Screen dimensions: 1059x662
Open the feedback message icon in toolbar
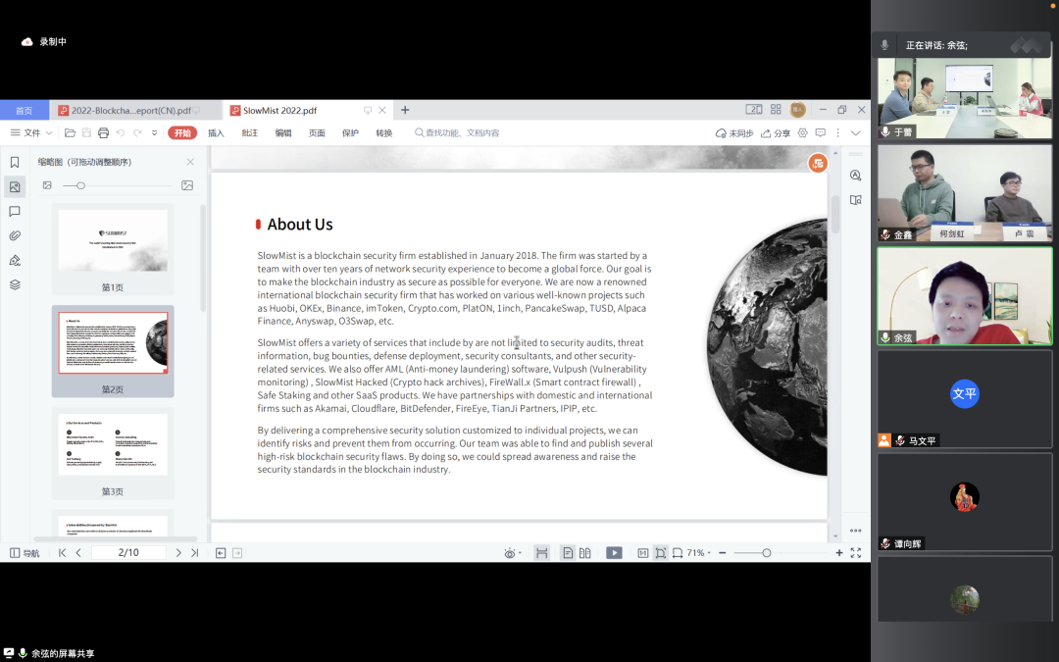pos(821,133)
